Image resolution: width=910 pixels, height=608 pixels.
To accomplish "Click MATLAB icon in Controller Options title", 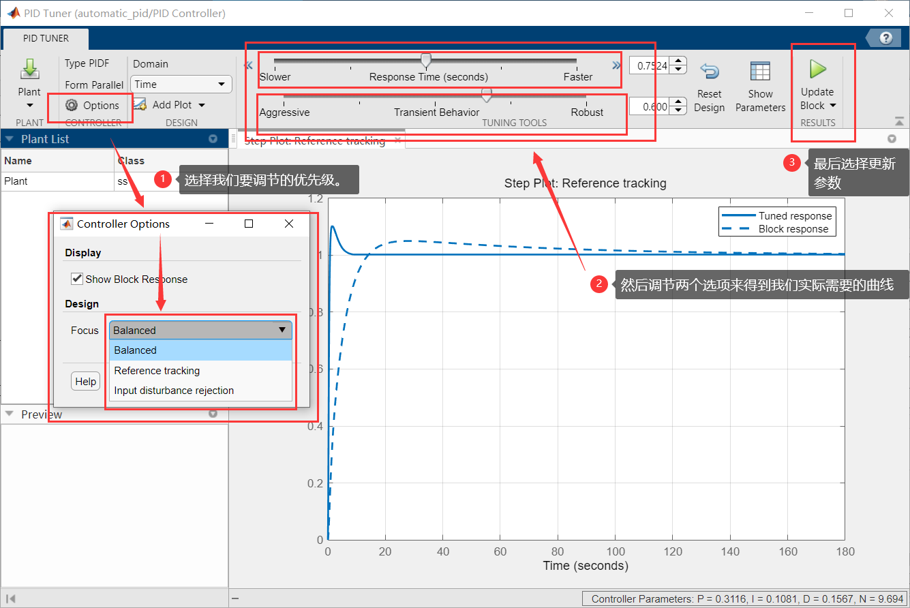I will (x=66, y=224).
